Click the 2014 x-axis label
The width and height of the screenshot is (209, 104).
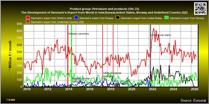pos(69,89)
